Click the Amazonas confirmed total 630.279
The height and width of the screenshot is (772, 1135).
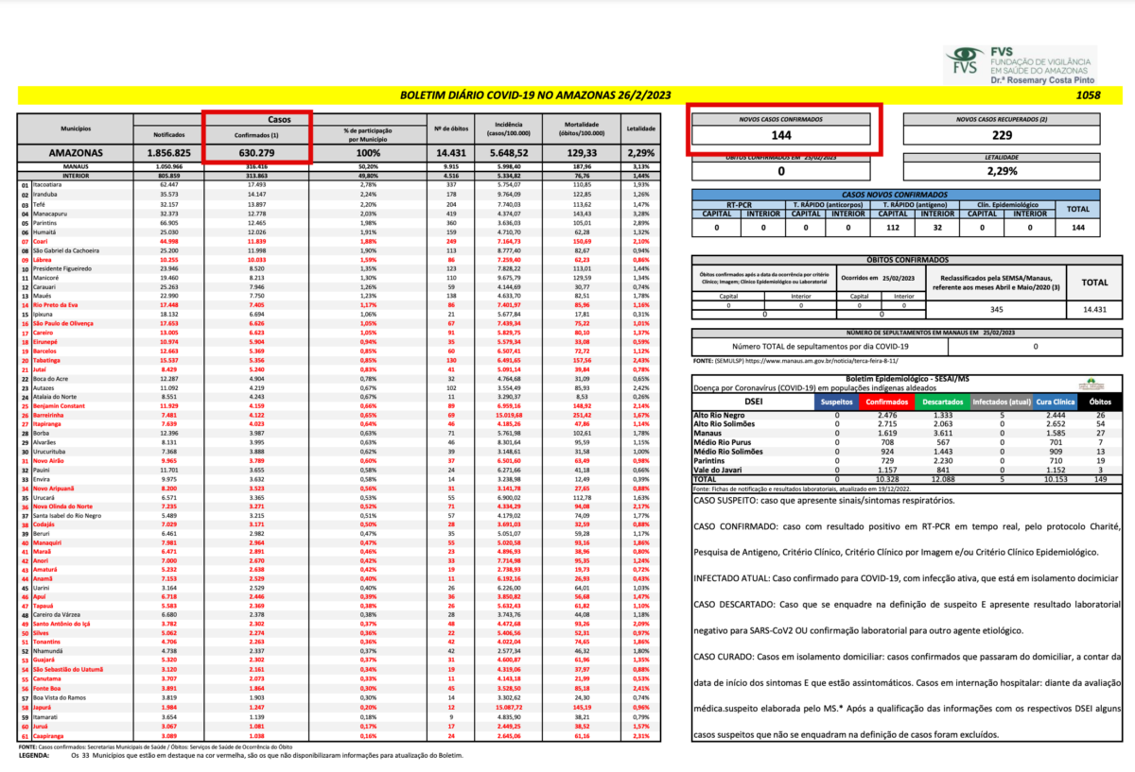253,152
